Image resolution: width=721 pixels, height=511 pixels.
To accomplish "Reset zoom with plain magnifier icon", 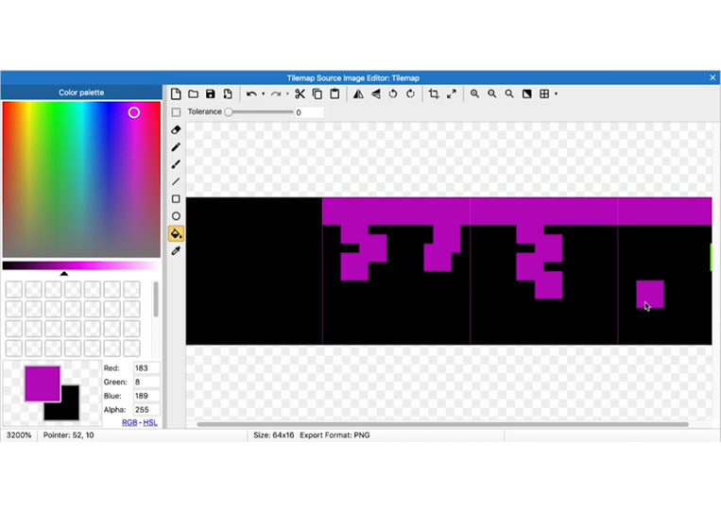I will [x=509, y=94].
